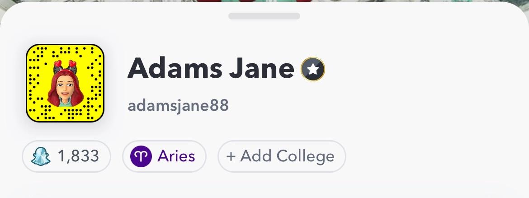Click the word Adams in the name
This screenshot has height=198, width=529.
coord(175,68)
